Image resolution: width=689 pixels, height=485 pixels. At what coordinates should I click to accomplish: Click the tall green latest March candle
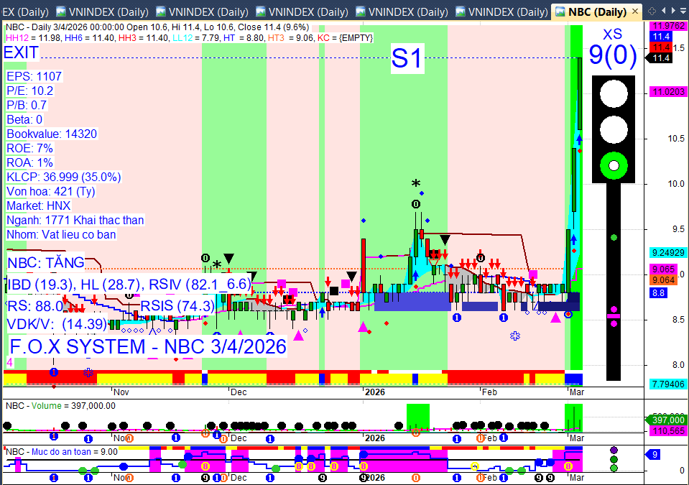(580, 93)
